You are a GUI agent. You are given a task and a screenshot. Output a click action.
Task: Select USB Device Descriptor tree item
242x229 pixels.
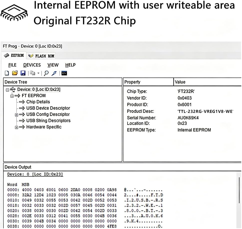tap(48, 108)
